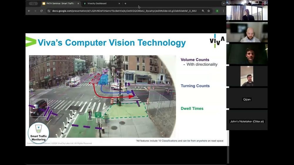The image size is (294, 165).
Task: Open the green profile avatar icon
Action: (217, 11)
